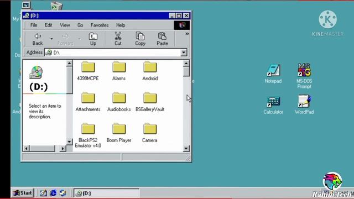Click the Start button
This screenshot has height=199, width=354.
pyautogui.click(x=23, y=193)
